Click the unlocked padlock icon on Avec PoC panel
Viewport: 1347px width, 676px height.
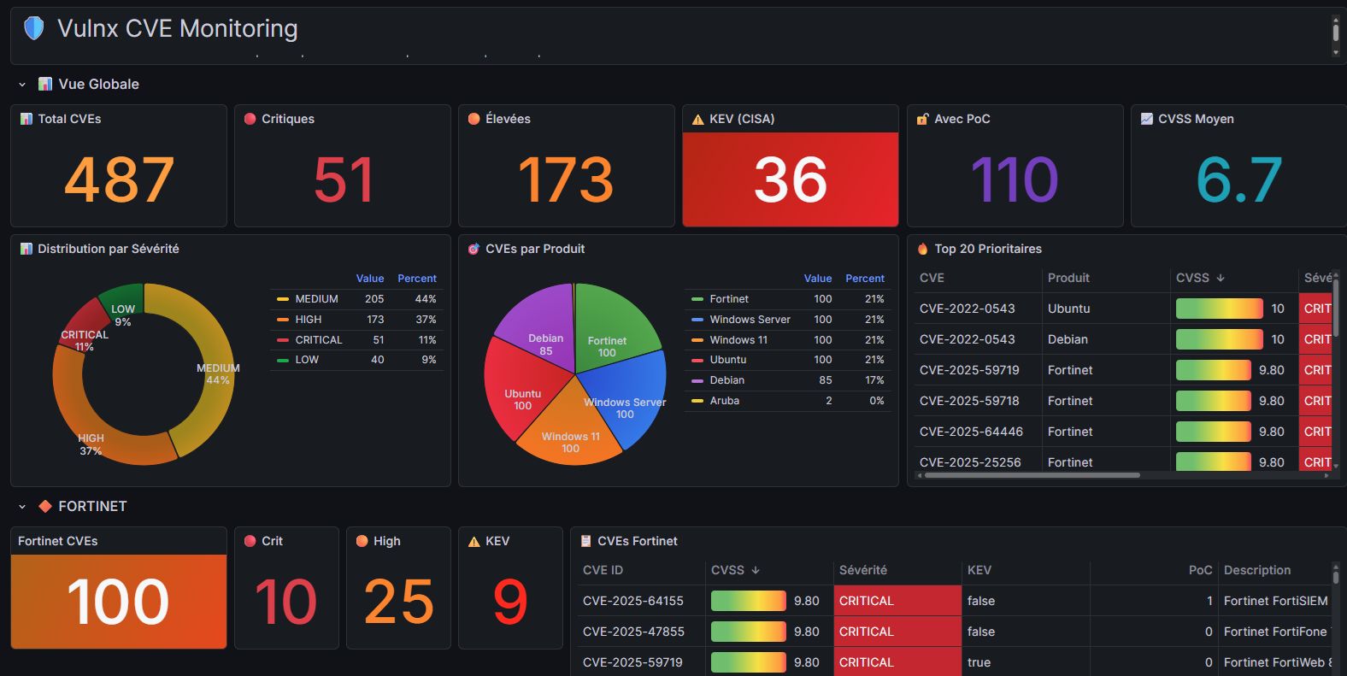click(922, 119)
